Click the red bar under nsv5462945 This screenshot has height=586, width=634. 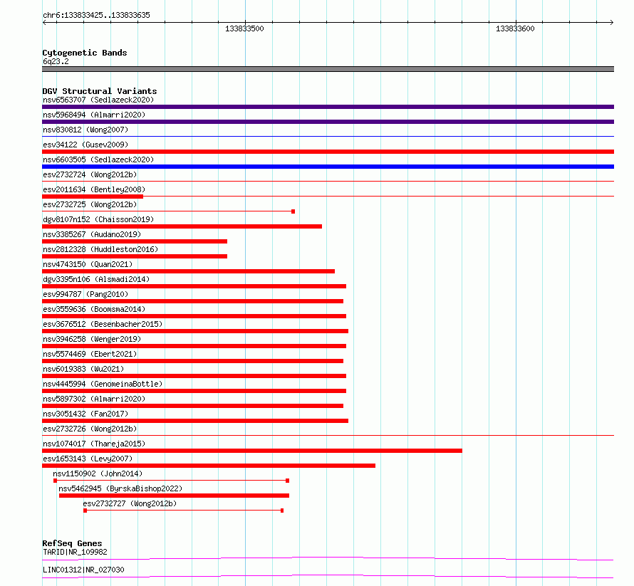pyautogui.click(x=174, y=496)
